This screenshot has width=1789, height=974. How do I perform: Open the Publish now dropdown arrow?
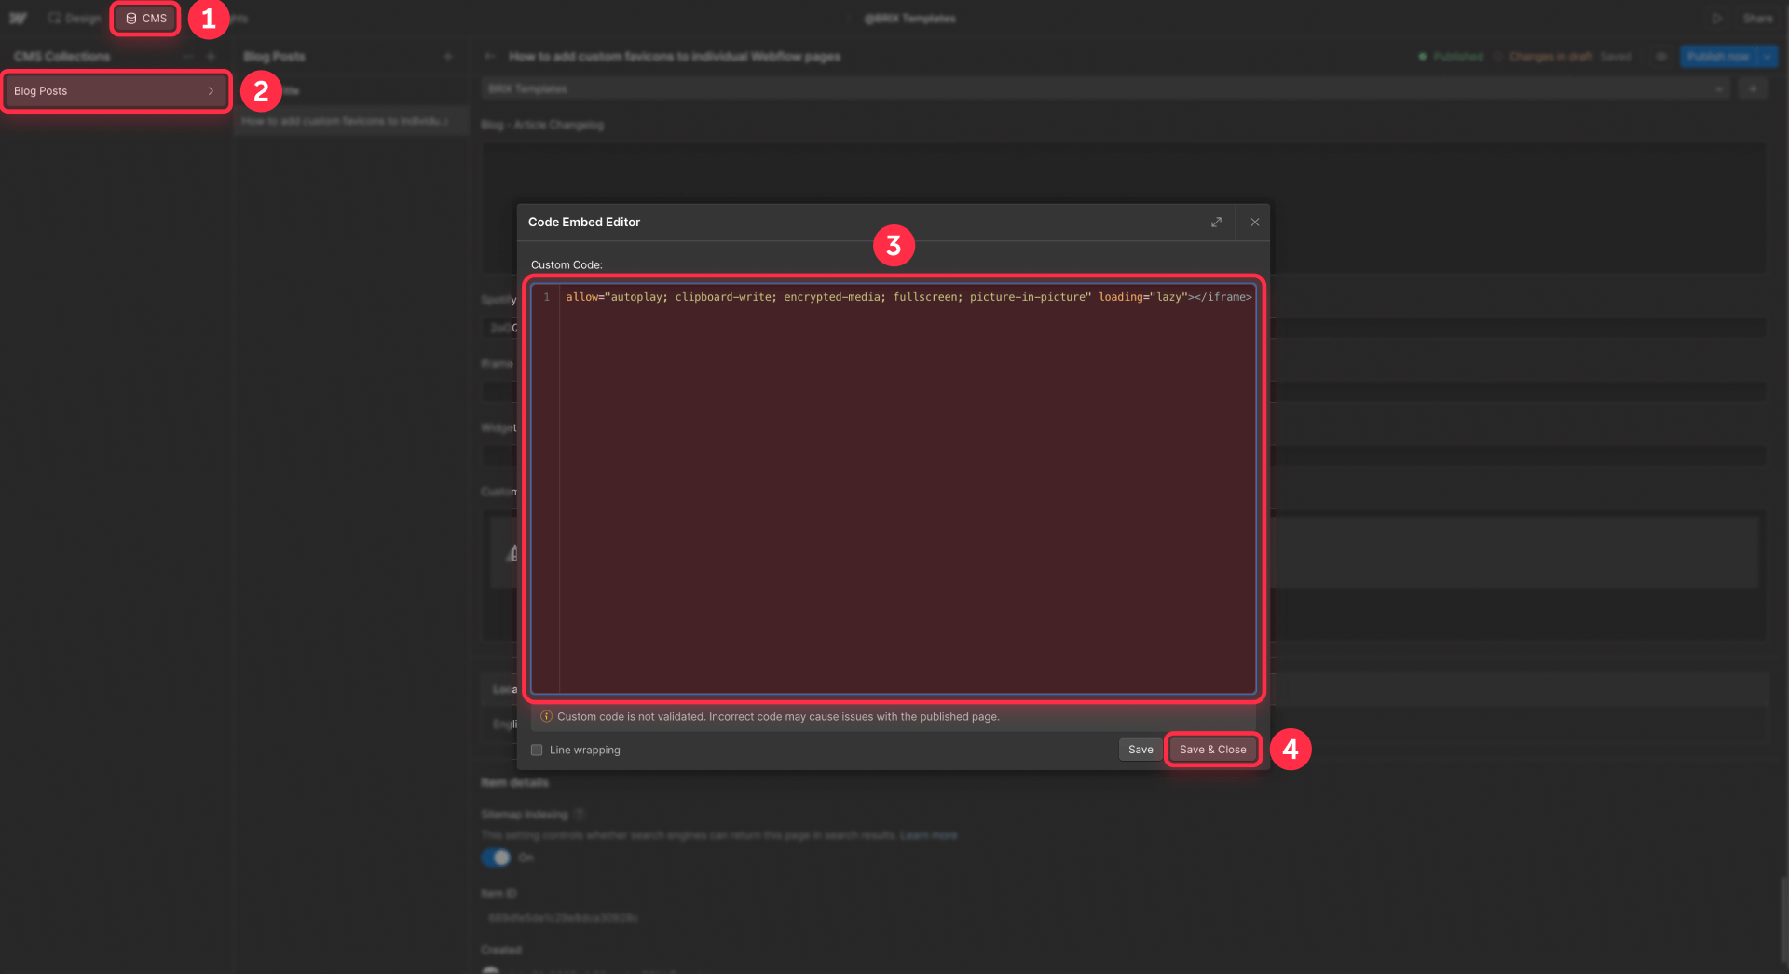pos(1769,57)
